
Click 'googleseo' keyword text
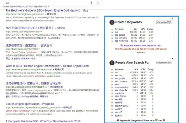coord(120,93)
